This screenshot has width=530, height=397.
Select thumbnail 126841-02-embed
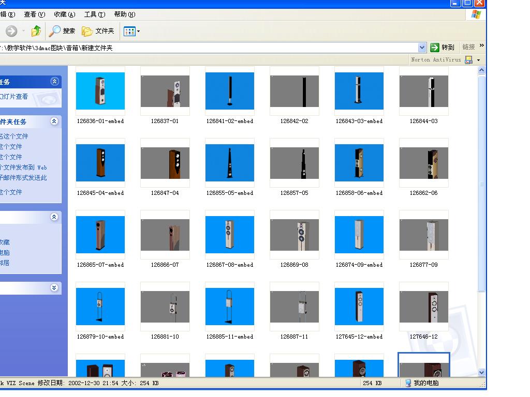point(230,91)
